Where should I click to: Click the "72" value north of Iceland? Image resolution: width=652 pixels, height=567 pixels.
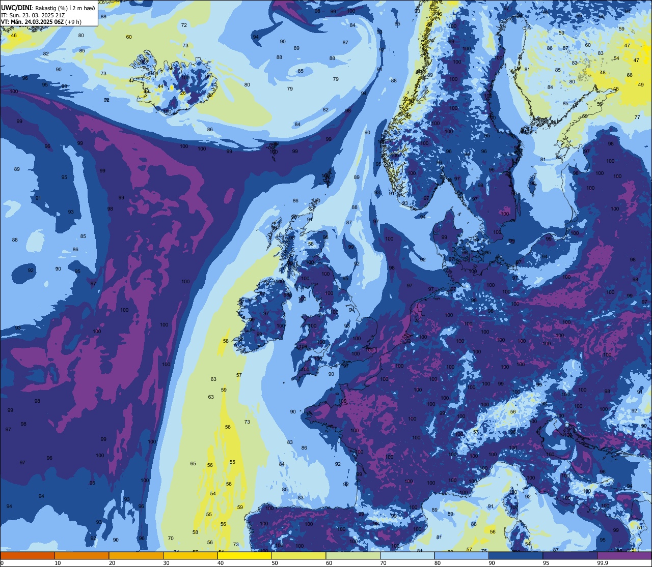pyautogui.click(x=184, y=25)
